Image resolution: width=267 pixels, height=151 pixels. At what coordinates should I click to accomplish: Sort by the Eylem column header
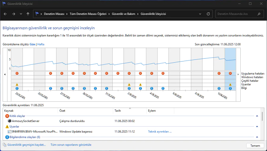click(160, 111)
